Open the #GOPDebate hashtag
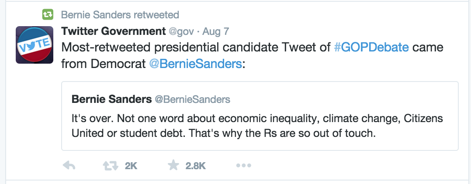The width and height of the screenshot is (471, 184). [371, 48]
